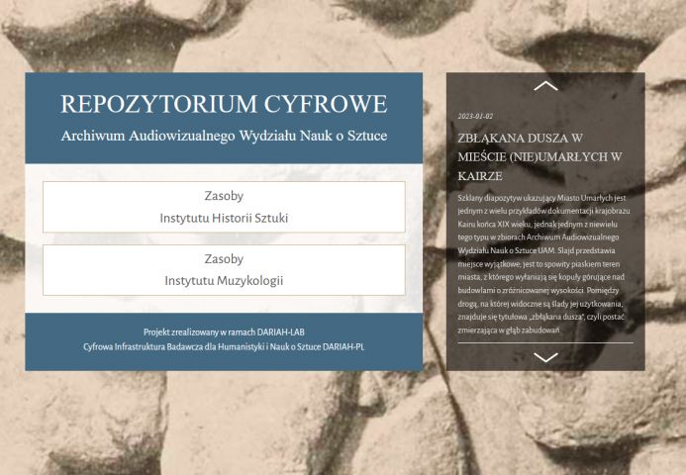The image size is (686, 475).
Task: Click the word Zasoby above Instytutu Historii Sztuki
Action: [x=224, y=196]
